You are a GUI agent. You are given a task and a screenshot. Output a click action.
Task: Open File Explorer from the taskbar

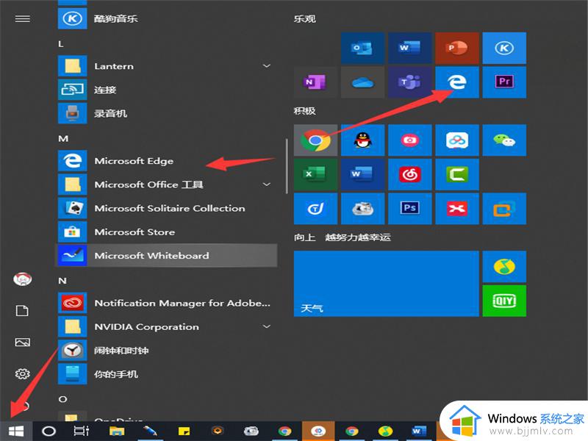(117, 431)
